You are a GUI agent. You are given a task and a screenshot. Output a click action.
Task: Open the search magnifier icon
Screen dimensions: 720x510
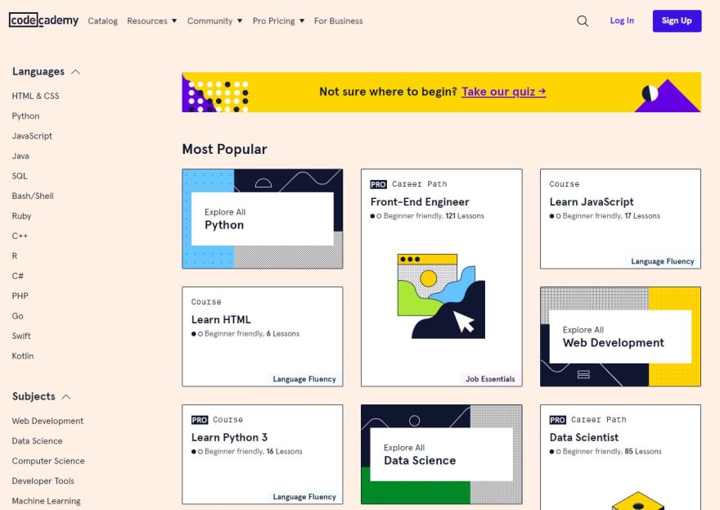point(583,21)
